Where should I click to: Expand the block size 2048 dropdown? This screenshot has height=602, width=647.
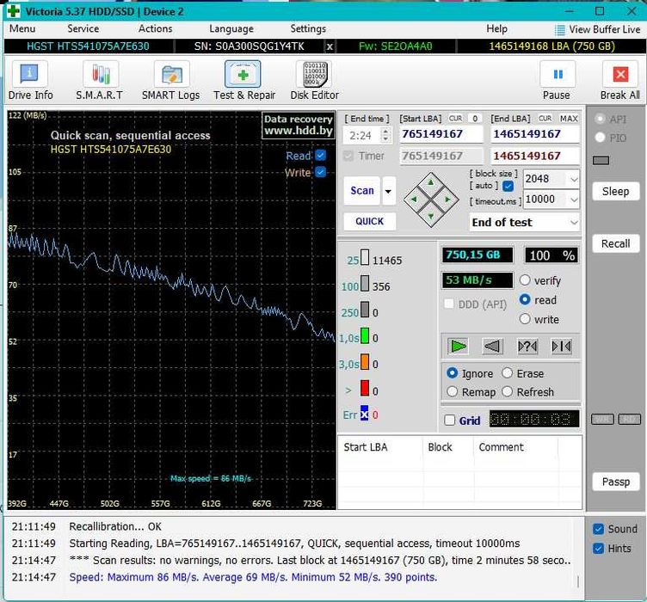pos(574,179)
